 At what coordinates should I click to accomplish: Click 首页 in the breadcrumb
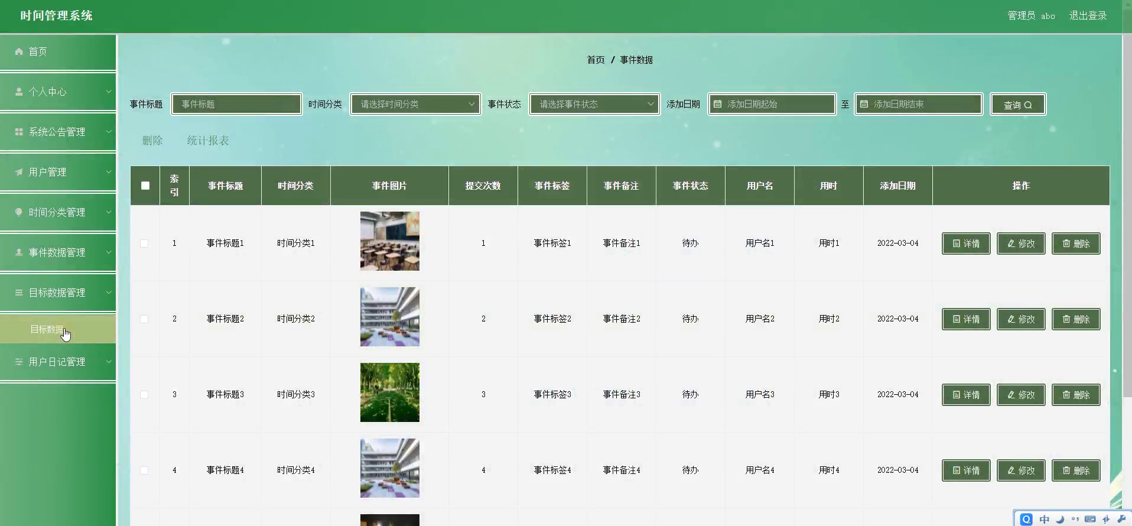[x=596, y=60]
